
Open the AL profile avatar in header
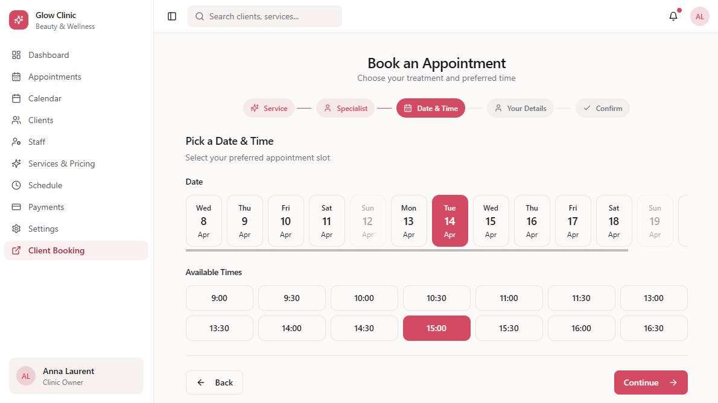click(699, 16)
